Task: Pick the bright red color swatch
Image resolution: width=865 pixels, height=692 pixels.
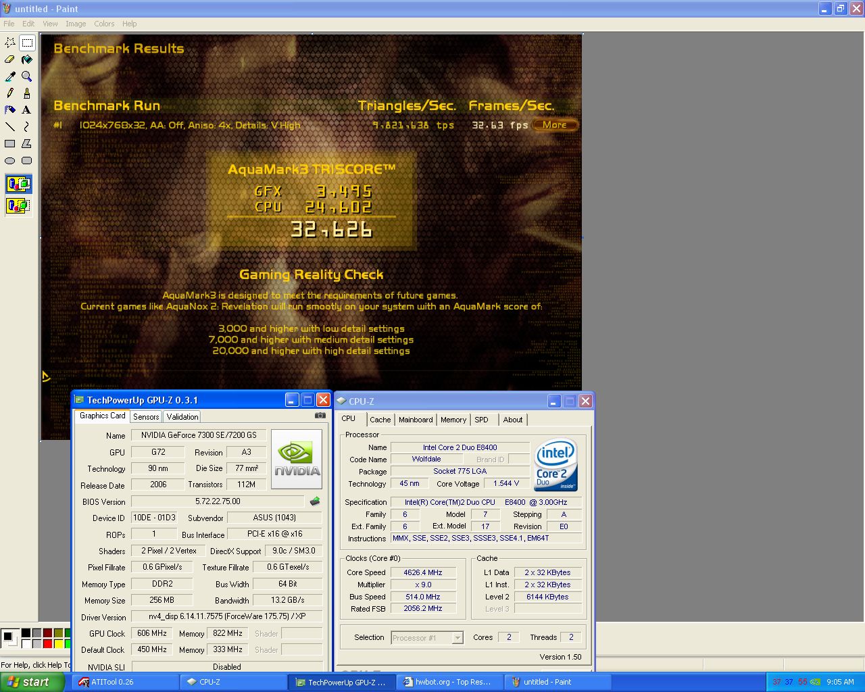Action: (x=47, y=644)
